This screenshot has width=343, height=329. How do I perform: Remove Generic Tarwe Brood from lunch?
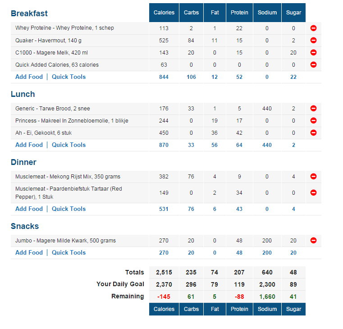click(x=314, y=108)
